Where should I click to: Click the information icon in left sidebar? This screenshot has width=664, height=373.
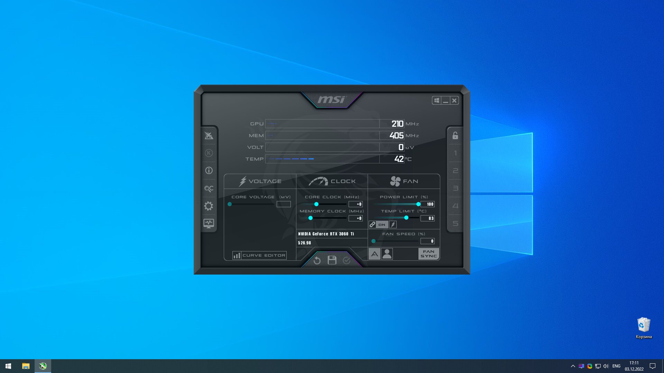(209, 171)
